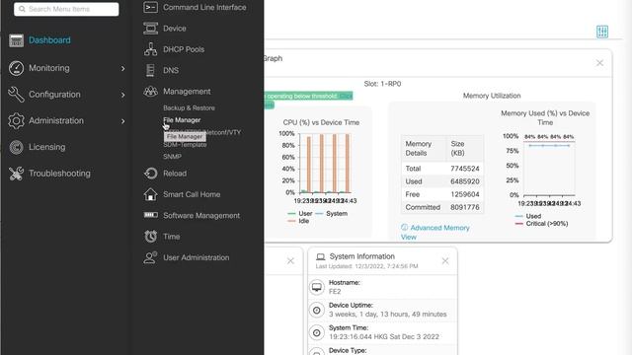Screen dimensions: 632x355
Task: Open the Troubleshooting menu label
Action: pyautogui.click(x=59, y=174)
